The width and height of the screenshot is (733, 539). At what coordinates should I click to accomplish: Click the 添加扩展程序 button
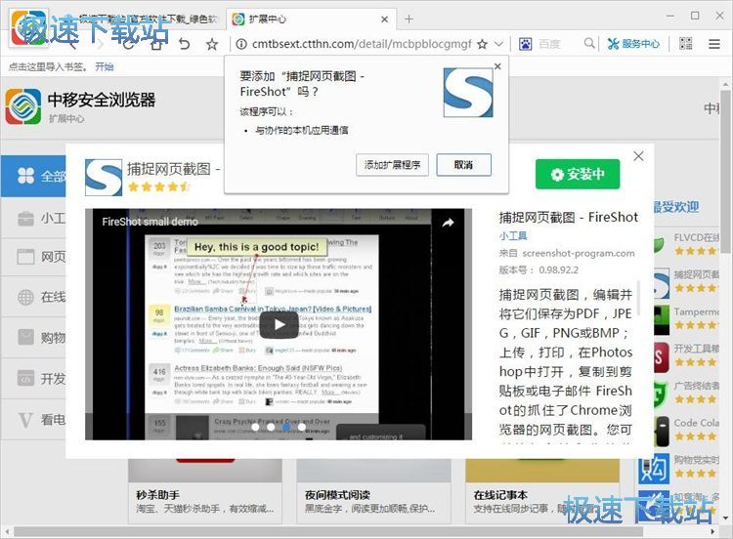tap(392, 165)
